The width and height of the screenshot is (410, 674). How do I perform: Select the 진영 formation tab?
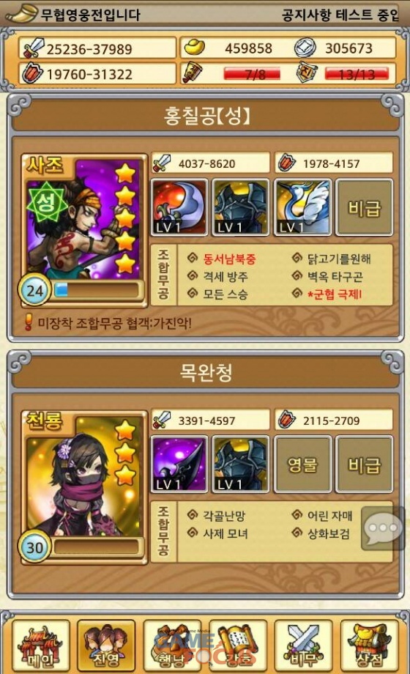(x=106, y=645)
